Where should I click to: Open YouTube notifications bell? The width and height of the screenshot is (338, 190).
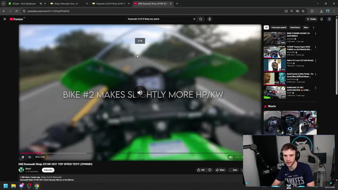click(322, 19)
